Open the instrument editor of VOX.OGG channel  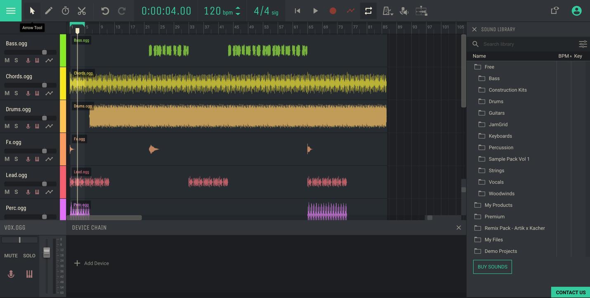(x=29, y=274)
